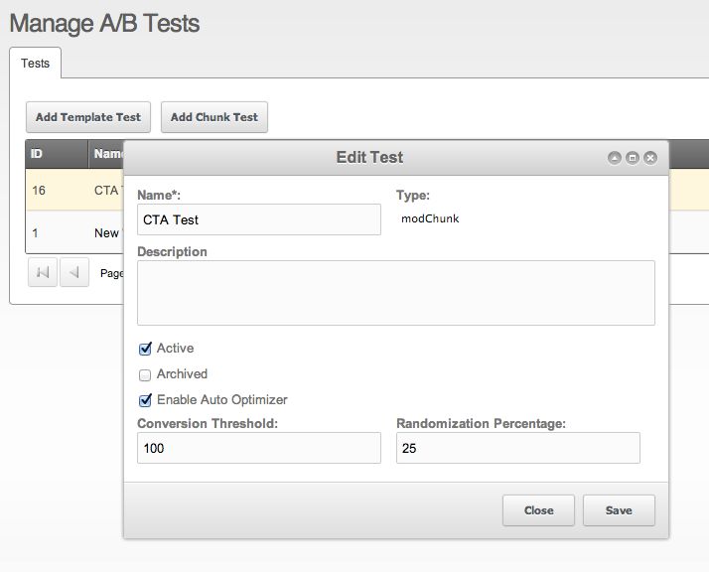
Task: Check the Archived checkbox
Action: pos(145,374)
